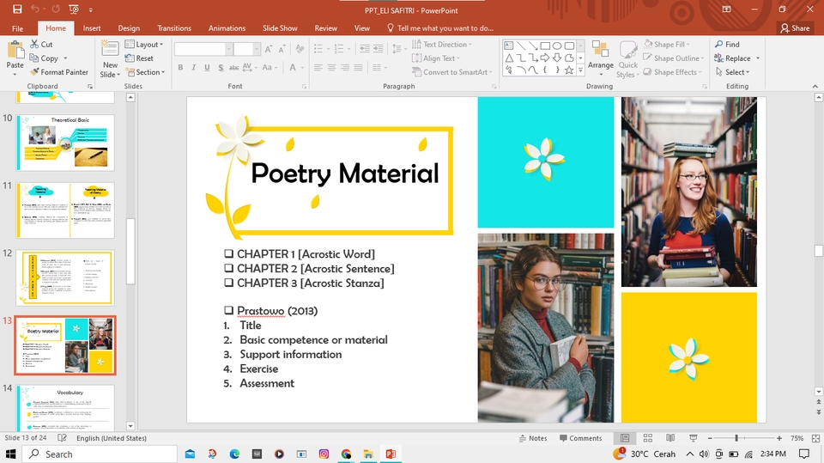The height and width of the screenshot is (463, 824).
Task: Select Normal view toggle in status bar
Action: [625, 438]
